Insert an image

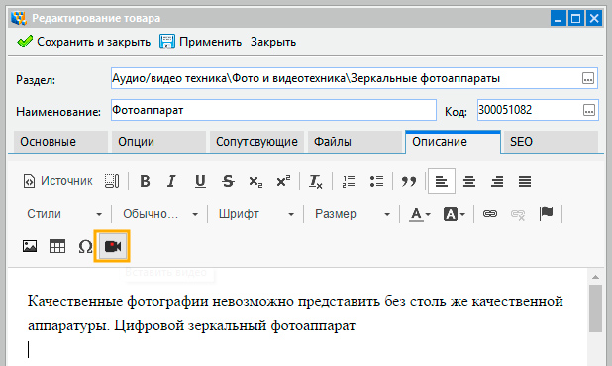pos(30,246)
